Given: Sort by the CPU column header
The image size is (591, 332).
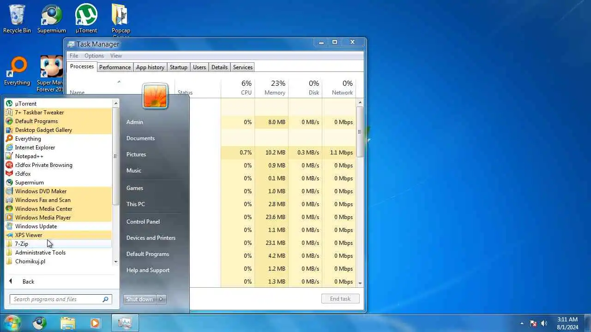Looking at the screenshot, I should tap(237, 87).
